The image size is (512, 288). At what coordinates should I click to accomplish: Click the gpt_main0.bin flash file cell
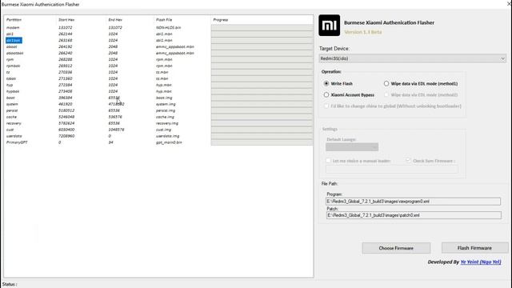169,142
